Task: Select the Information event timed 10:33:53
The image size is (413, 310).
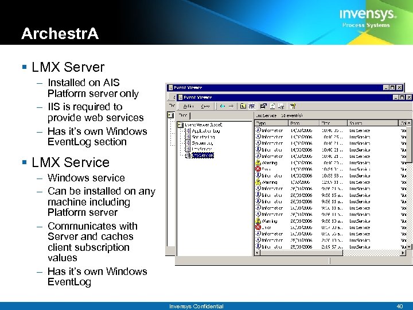Action: [330, 176]
